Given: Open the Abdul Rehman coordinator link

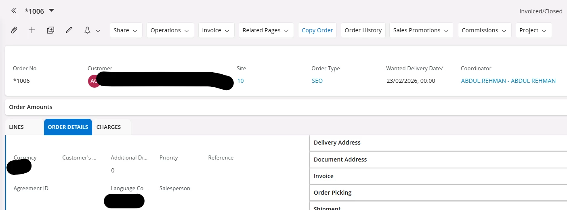Looking at the screenshot, I should coord(508,81).
